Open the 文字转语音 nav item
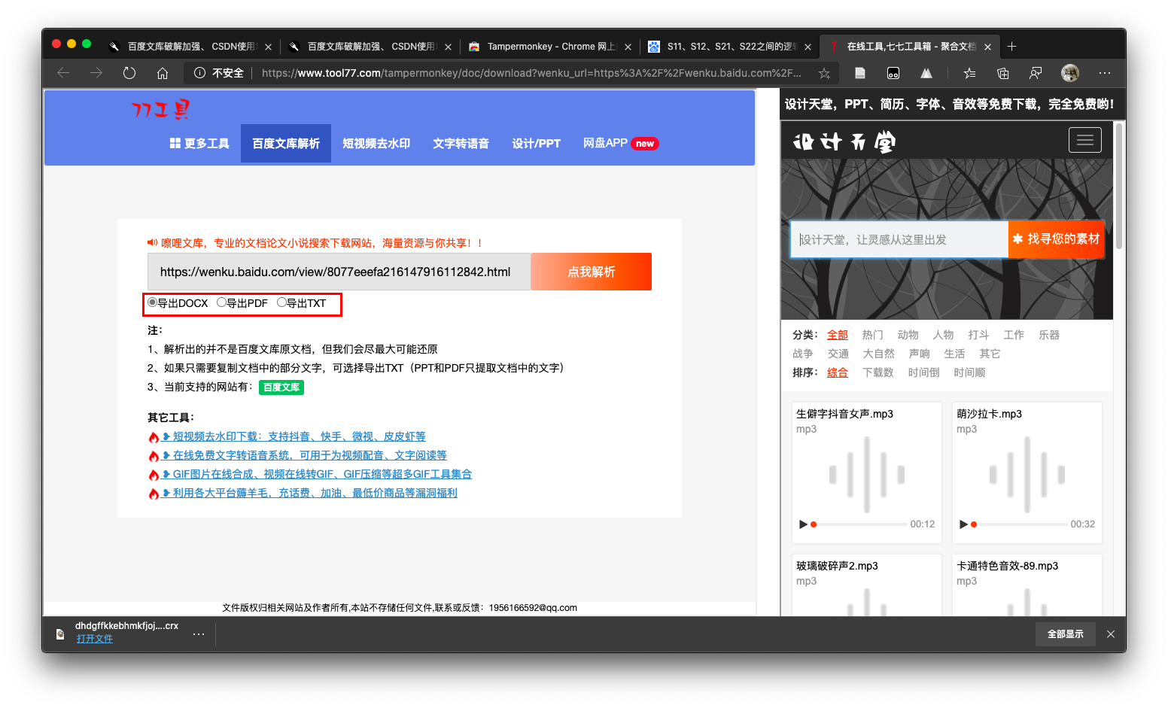The width and height of the screenshot is (1168, 708). (461, 144)
